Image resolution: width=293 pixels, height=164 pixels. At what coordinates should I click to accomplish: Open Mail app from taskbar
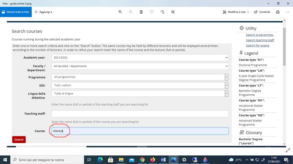click(132, 160)
